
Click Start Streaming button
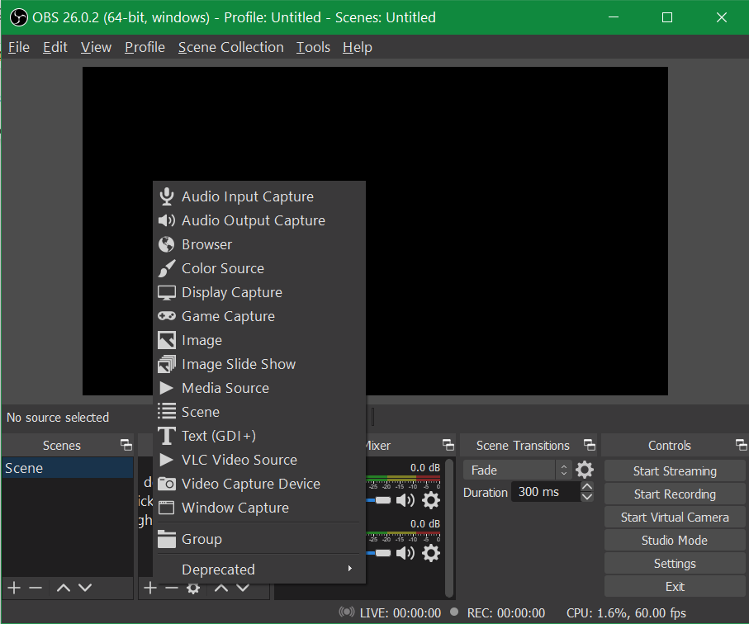[x=675, y=470]
